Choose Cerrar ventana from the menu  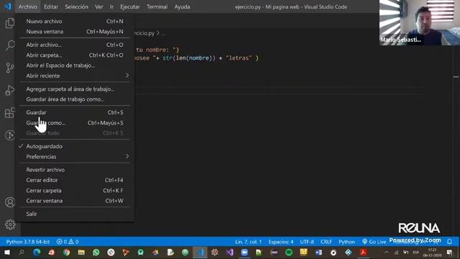(x=75, y=201)
